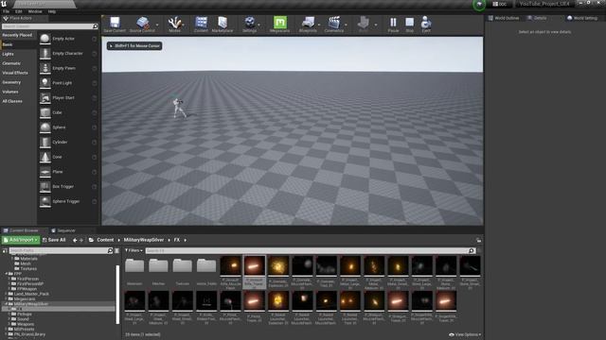Viewport: 606px width, 340px height.
Task: Select the Box Trigger icon
Action: pos(45,187)
